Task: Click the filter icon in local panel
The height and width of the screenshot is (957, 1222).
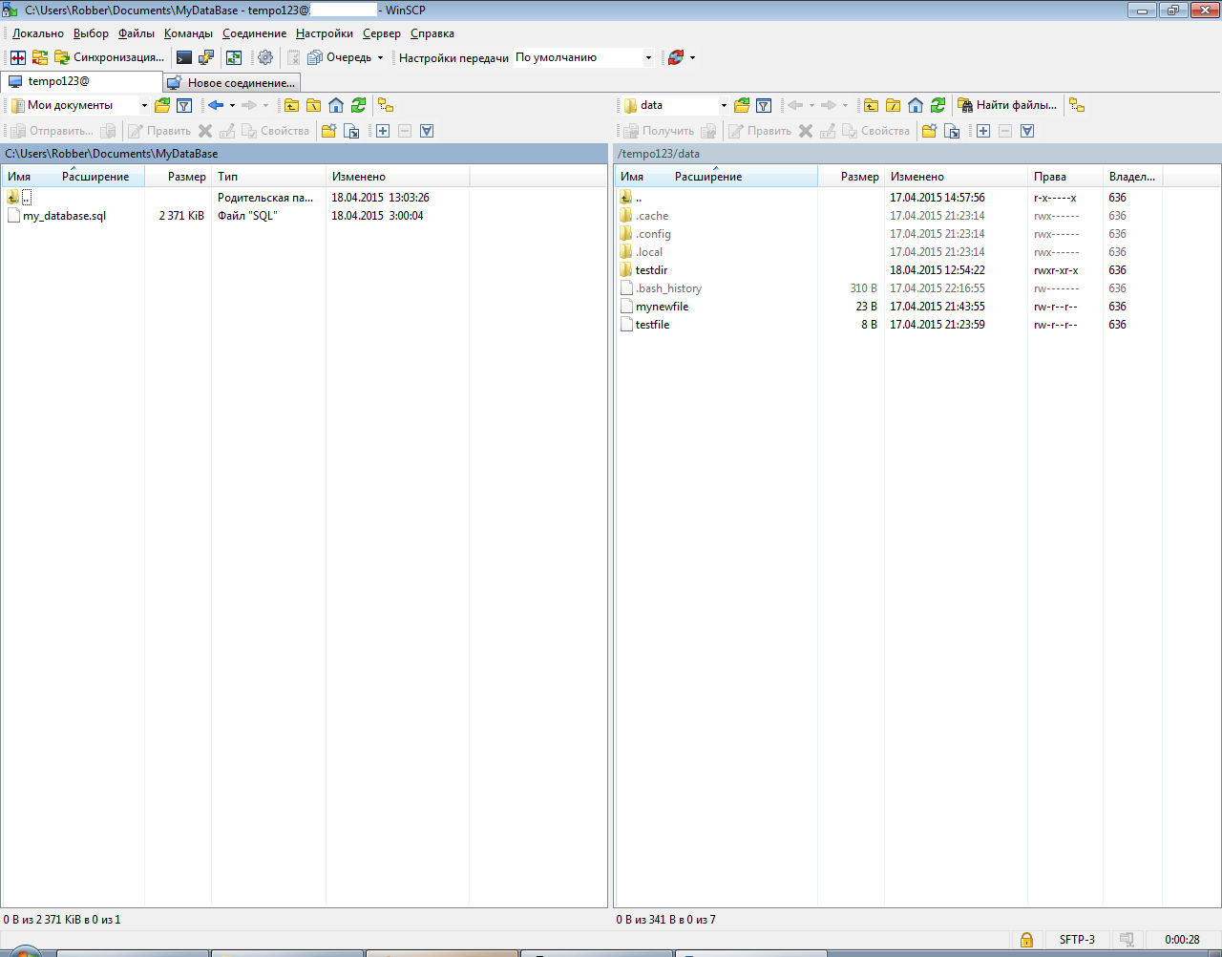Action: tap(184, 105)
